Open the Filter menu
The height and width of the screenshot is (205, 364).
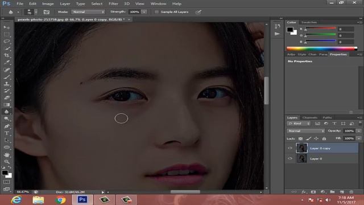(x=113, y=4)
